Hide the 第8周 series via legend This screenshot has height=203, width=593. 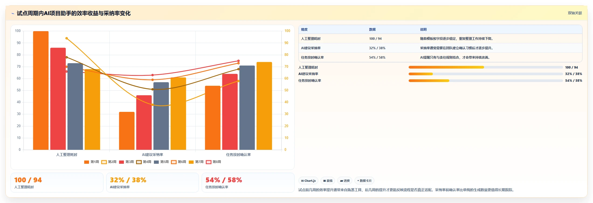pos(213,162)
